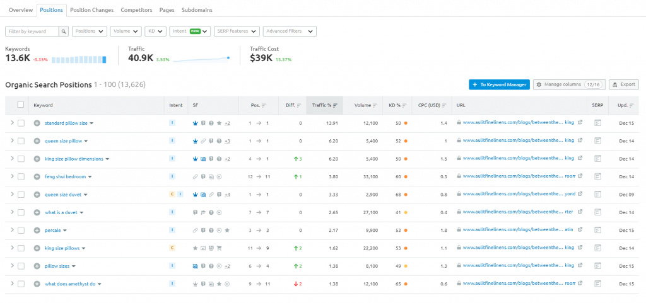Viewport: 646px width, 303px height.
Task: Click the Traffic trend line chart
Action: coord(201,60)
